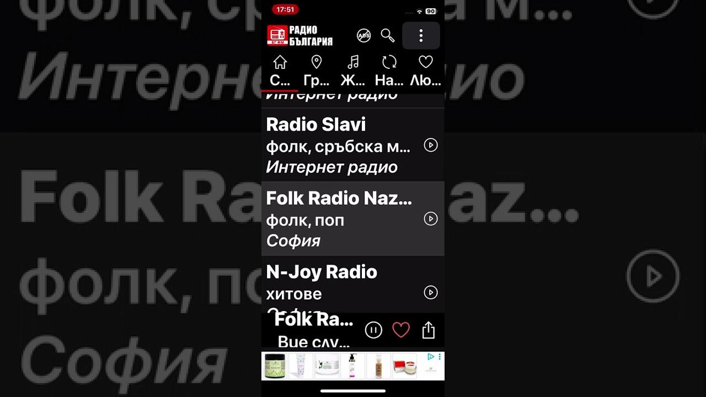
Task: Share the currently playing station
Action: (x=429, y=330)
